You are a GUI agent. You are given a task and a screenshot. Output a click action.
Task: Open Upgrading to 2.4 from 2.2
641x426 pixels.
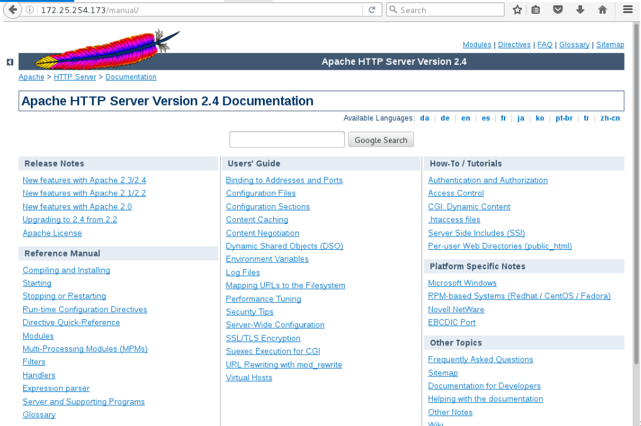[x=70, y=220]
